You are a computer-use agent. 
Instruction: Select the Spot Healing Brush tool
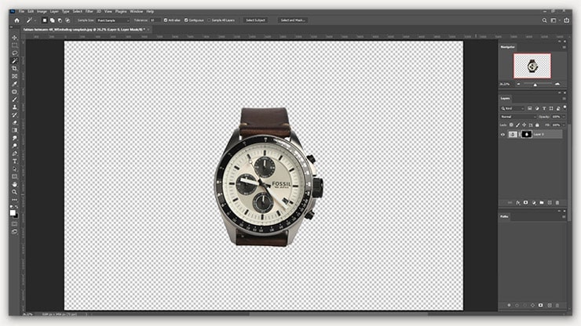pyautogui.click(x=14, y=92)
